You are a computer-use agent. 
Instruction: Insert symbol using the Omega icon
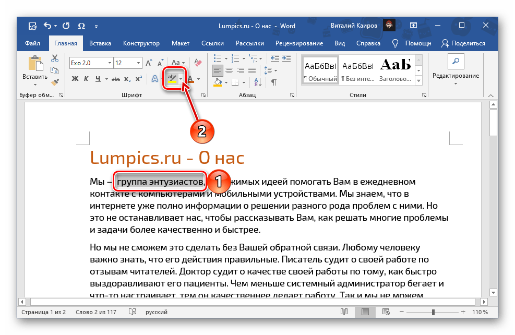[x=81, y=26]
